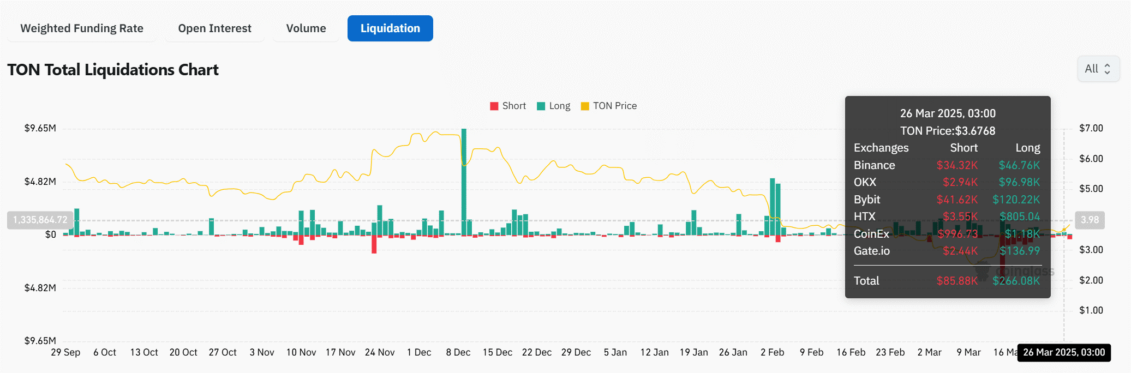The width and height of the screenshot is (1131, 373).
Task: Click the 3.98 price crosshair label
Action: pos(1090,220)
